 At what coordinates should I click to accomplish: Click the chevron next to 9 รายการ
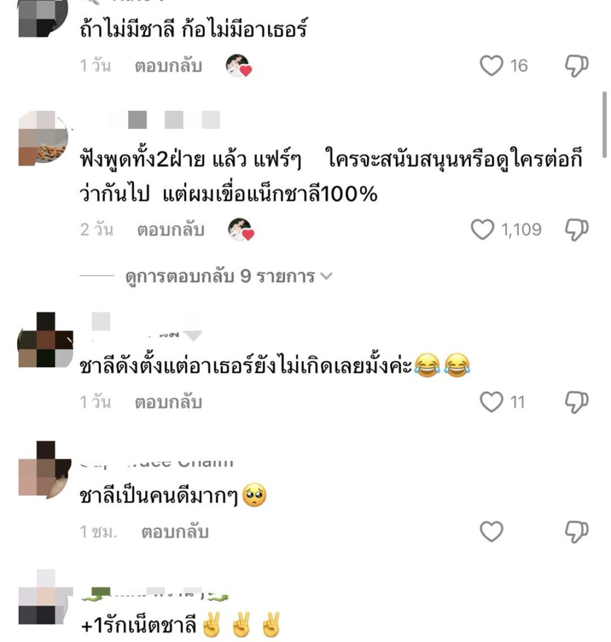tap(326, 276)
